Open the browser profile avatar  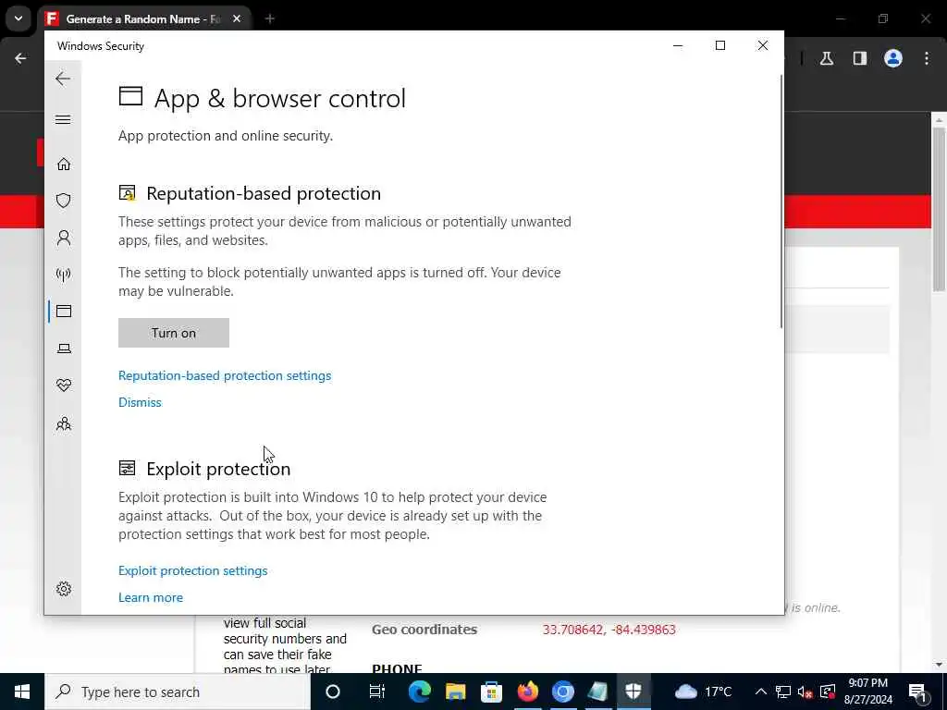click(x=893, y=58)
